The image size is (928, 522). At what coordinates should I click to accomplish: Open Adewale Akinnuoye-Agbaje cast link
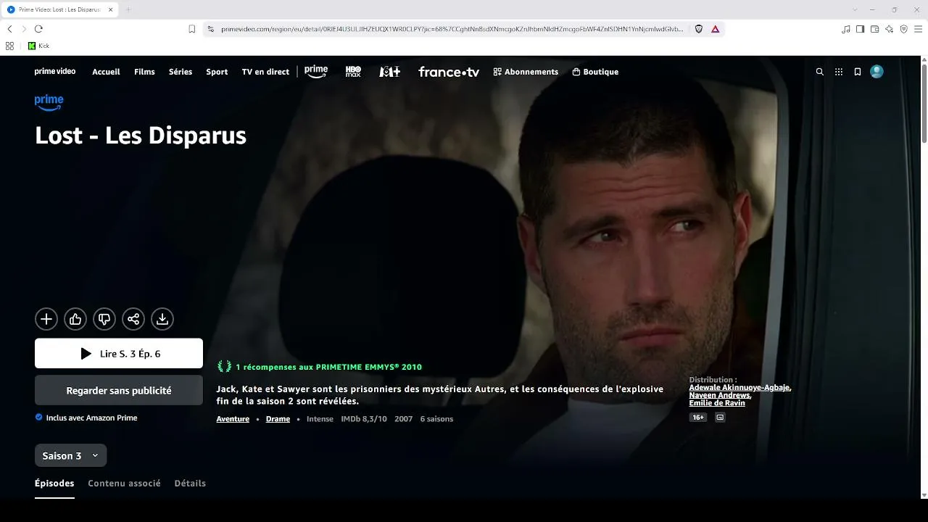739,388
